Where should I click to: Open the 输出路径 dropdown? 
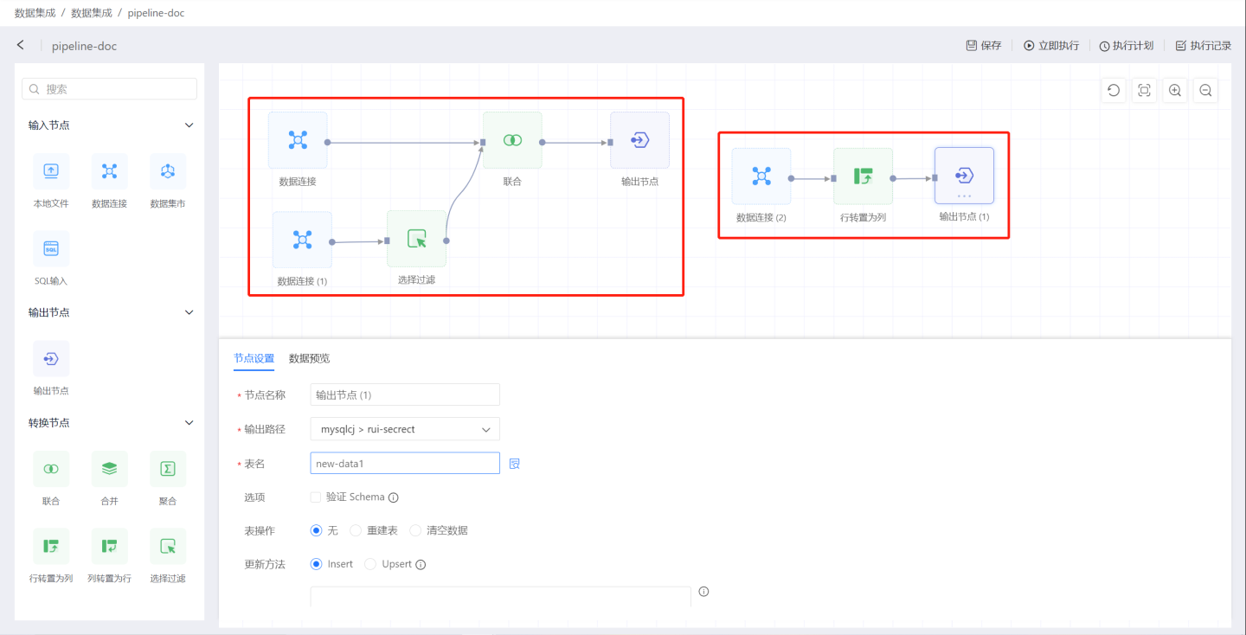tap(404, 429)
